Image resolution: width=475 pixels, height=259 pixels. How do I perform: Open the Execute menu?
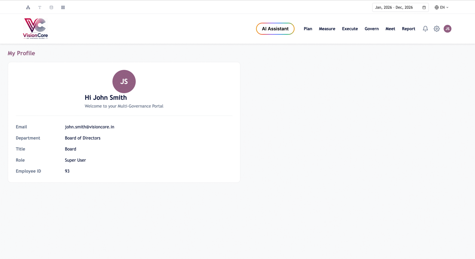pos(350,29)
